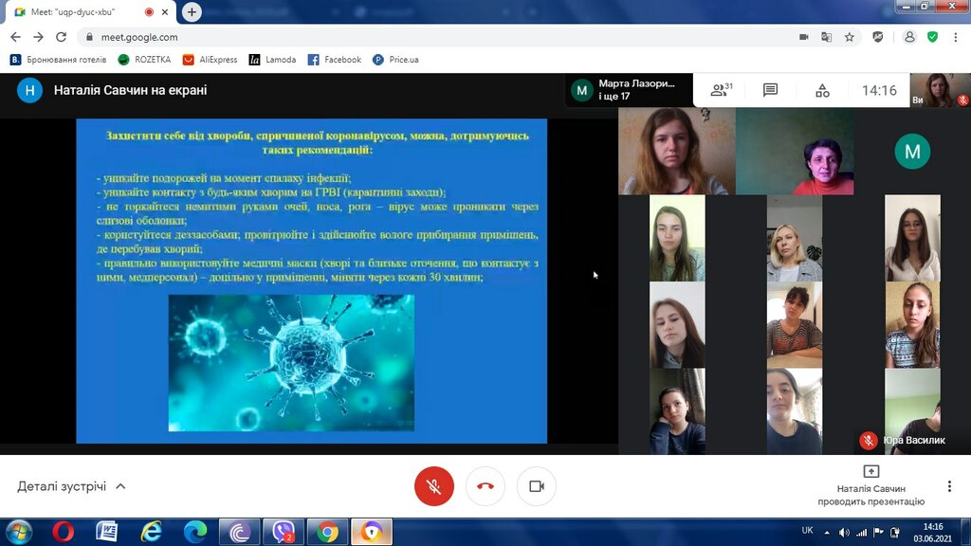Click the meet.google.com address bar
Screen dimensions: 971x546
click(433, 37)
